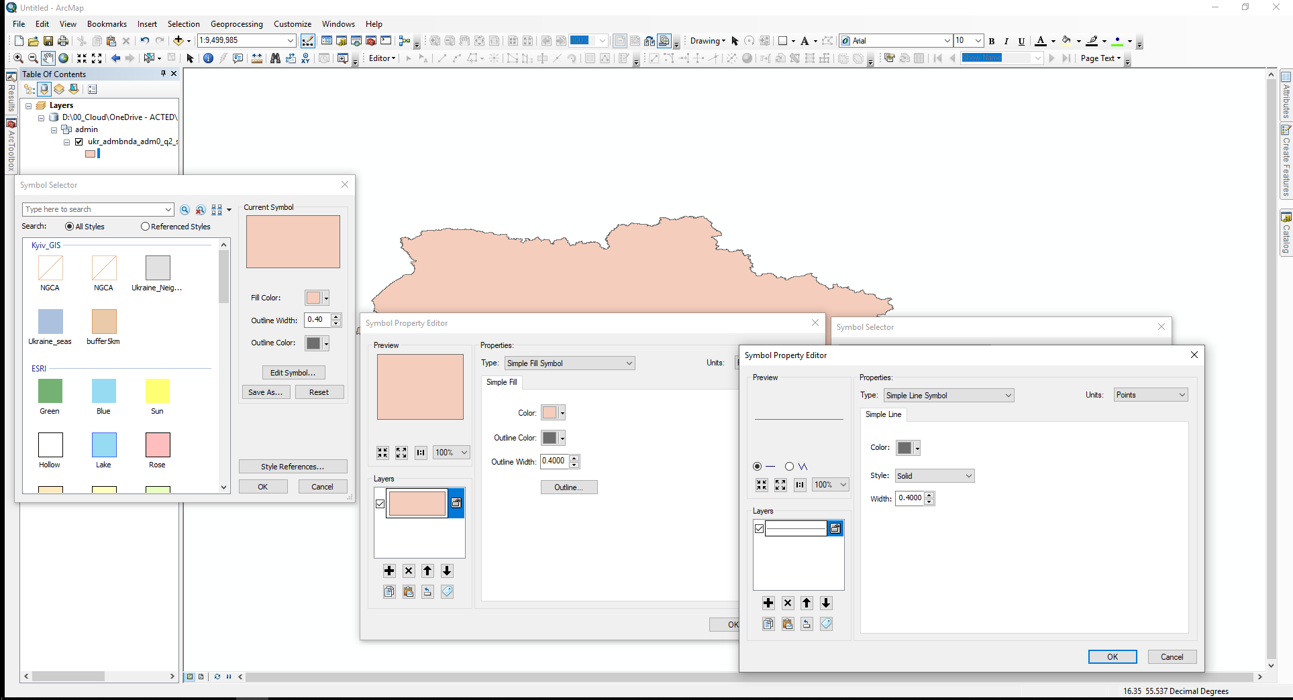This screenshot has height=700, width=1293.
Task: Pick the Rose fill symbol swatch
Action: [158, 445]
